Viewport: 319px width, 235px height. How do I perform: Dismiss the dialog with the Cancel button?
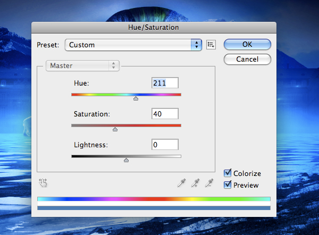coord(247,59)
